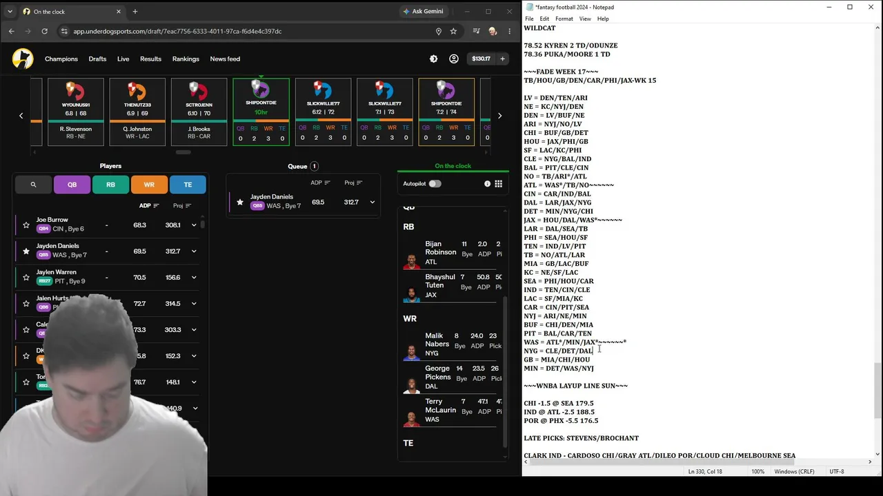Open Chrome three-dot menu
Image resolution: width=883 pixels, height=496 pixels.
[x=509, y=31]
